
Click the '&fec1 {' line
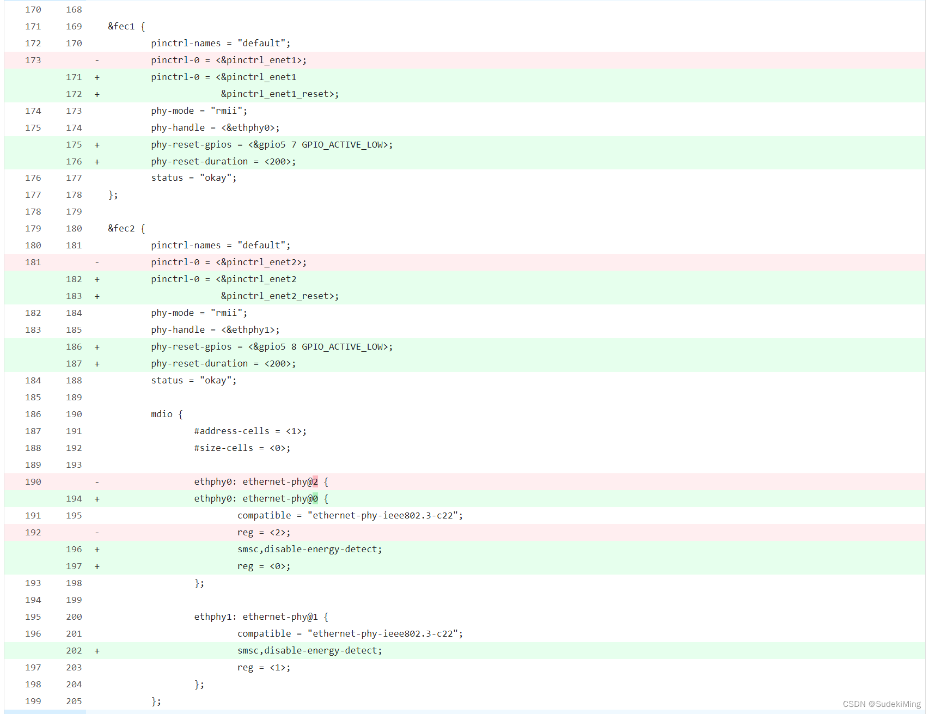[464, 26]
